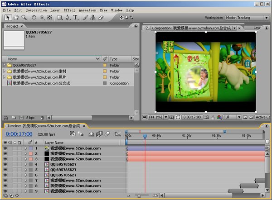Click the delete trash icon in Project panel

[42, 118]
